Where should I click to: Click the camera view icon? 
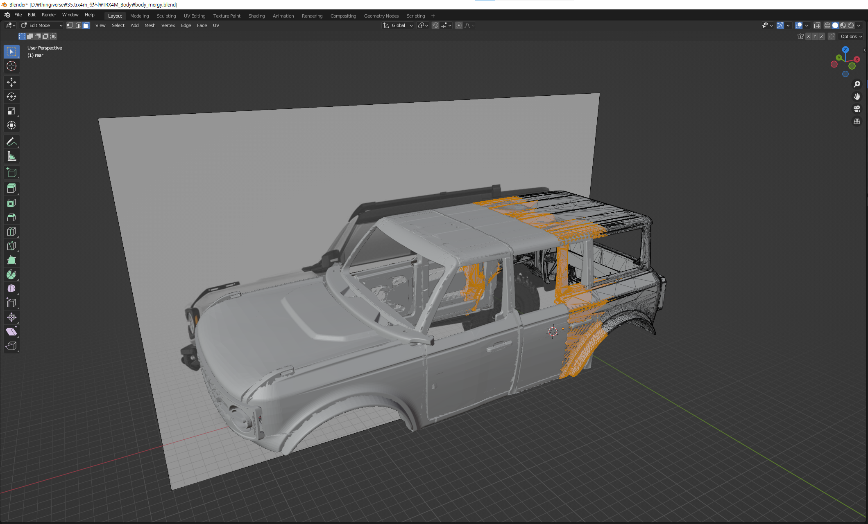[x=857, y=109]
